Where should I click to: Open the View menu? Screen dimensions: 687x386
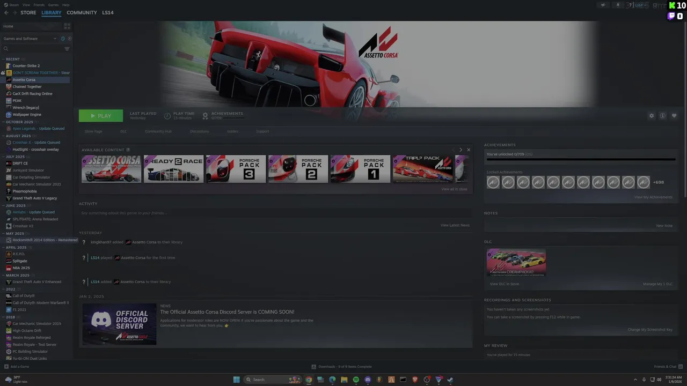tap(26, 5)
